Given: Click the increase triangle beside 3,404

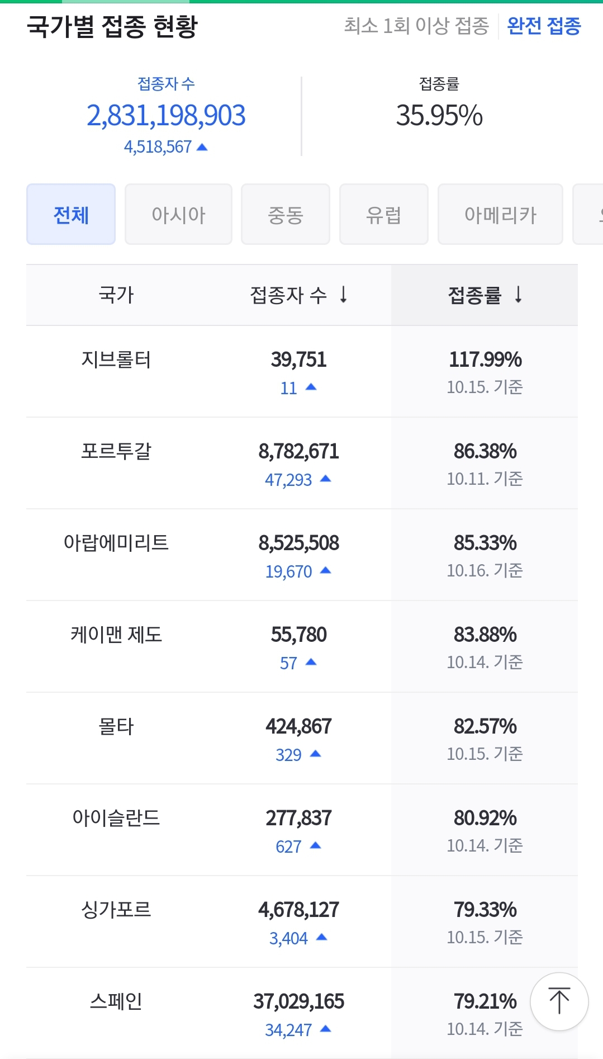Looking at the screenshot, I should click(x=321, y=937).
